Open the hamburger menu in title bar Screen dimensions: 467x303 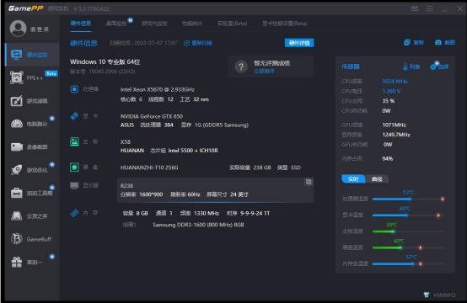click(x=430, y=8)
